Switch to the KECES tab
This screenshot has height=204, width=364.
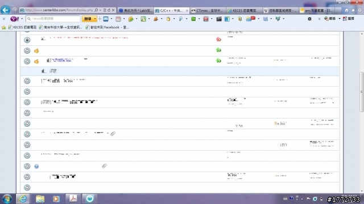[x=244, y=11]
